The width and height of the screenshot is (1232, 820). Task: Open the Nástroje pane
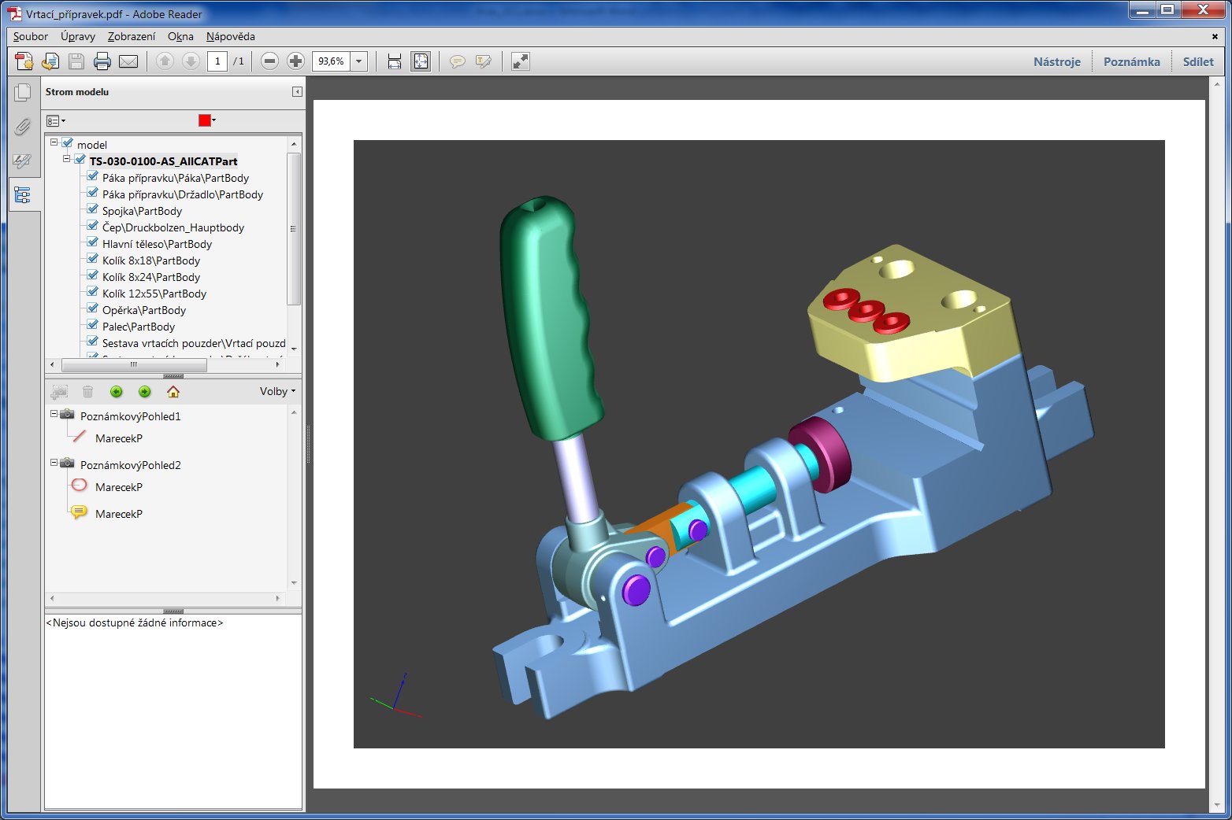click(x=1056, y=61)
